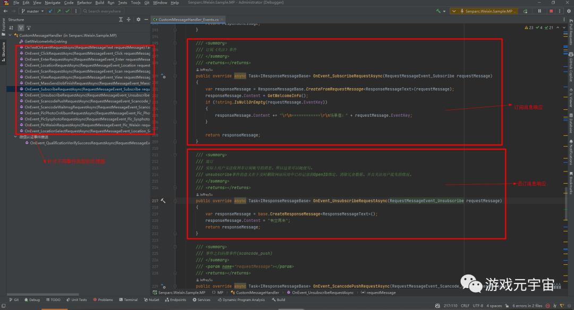Open the Problems tool window button
This screenshot has width=574, height=310.
(x=103, y=300)
